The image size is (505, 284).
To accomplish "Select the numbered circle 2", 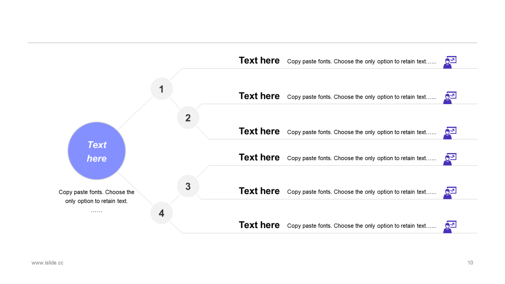I will 188,118.
